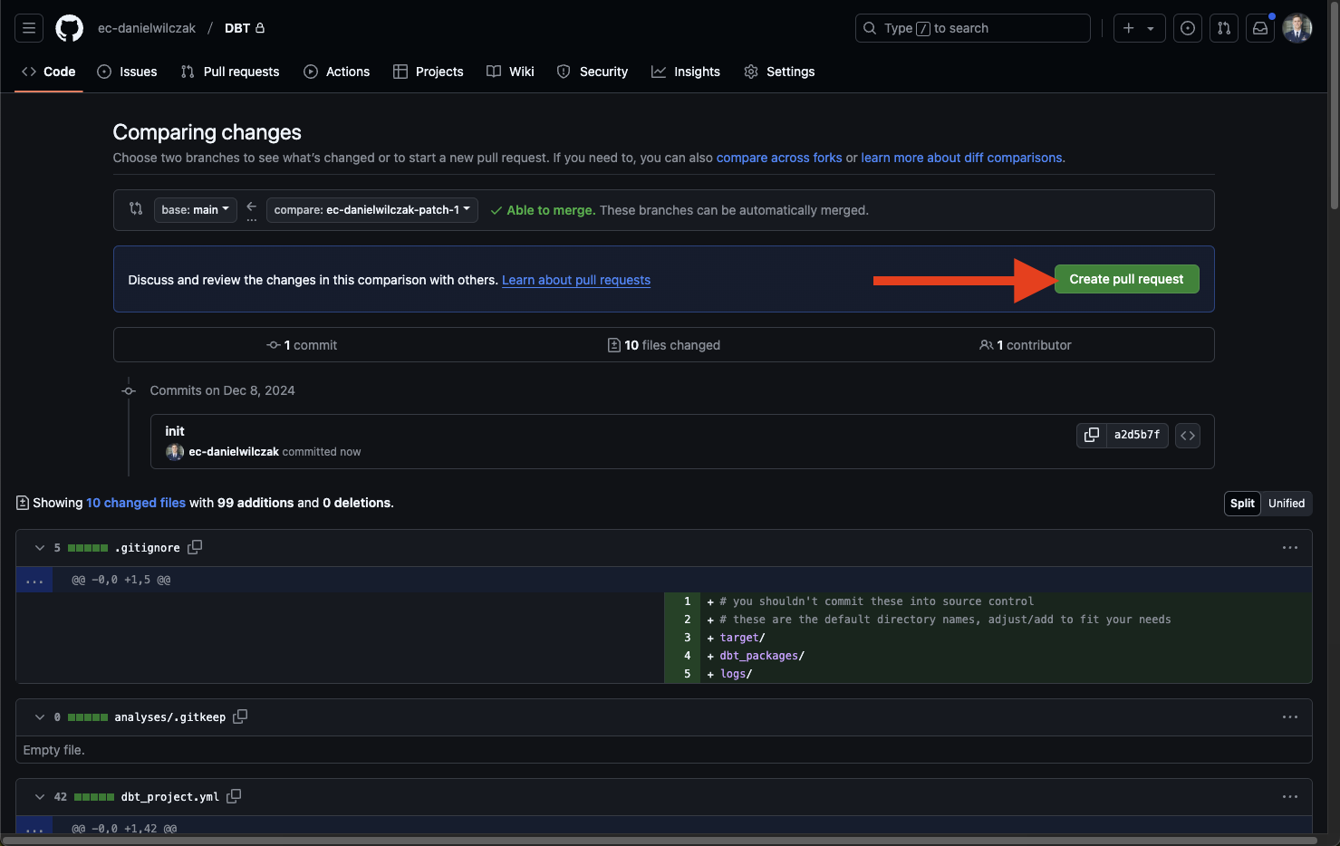Open learn more about diff comparisons link
This screenshot has width=1340, height=846.
coord(961,158)
